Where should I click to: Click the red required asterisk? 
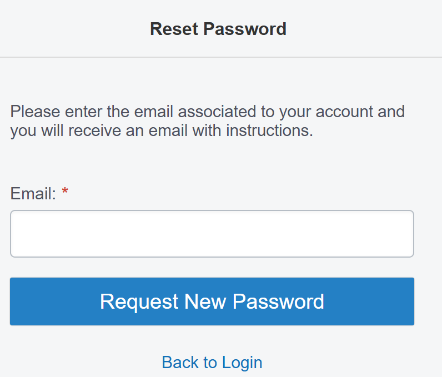65,192
